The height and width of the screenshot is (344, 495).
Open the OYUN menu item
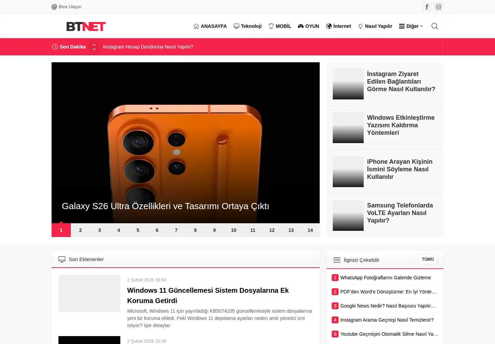(308, 26)
